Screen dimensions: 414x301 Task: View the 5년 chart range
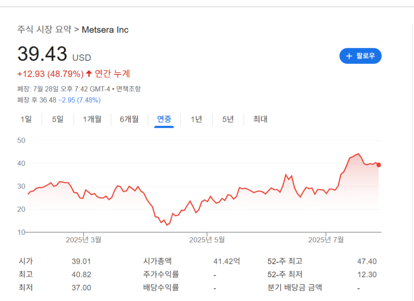[x=228, y=119]
